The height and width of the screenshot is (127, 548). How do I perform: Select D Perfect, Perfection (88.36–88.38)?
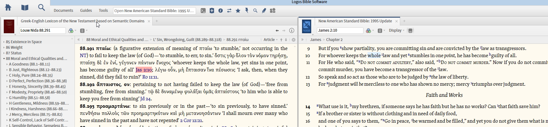(x=38, y=81)
